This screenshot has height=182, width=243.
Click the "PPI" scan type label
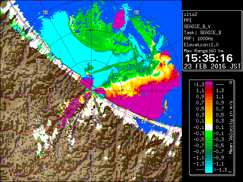(188, 20)
